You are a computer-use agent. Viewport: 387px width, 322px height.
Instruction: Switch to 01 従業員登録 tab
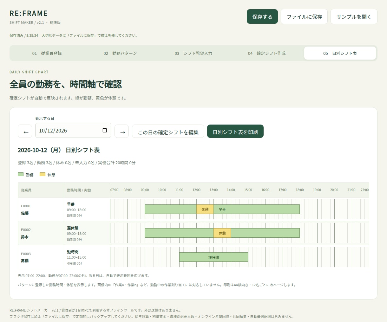tap(47, 53)
